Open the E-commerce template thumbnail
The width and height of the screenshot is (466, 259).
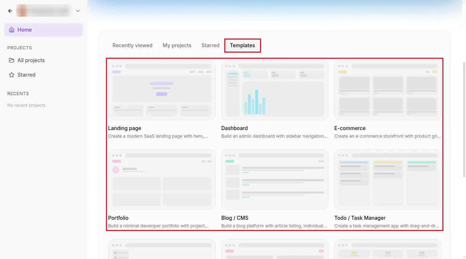[x=388, y=90]
